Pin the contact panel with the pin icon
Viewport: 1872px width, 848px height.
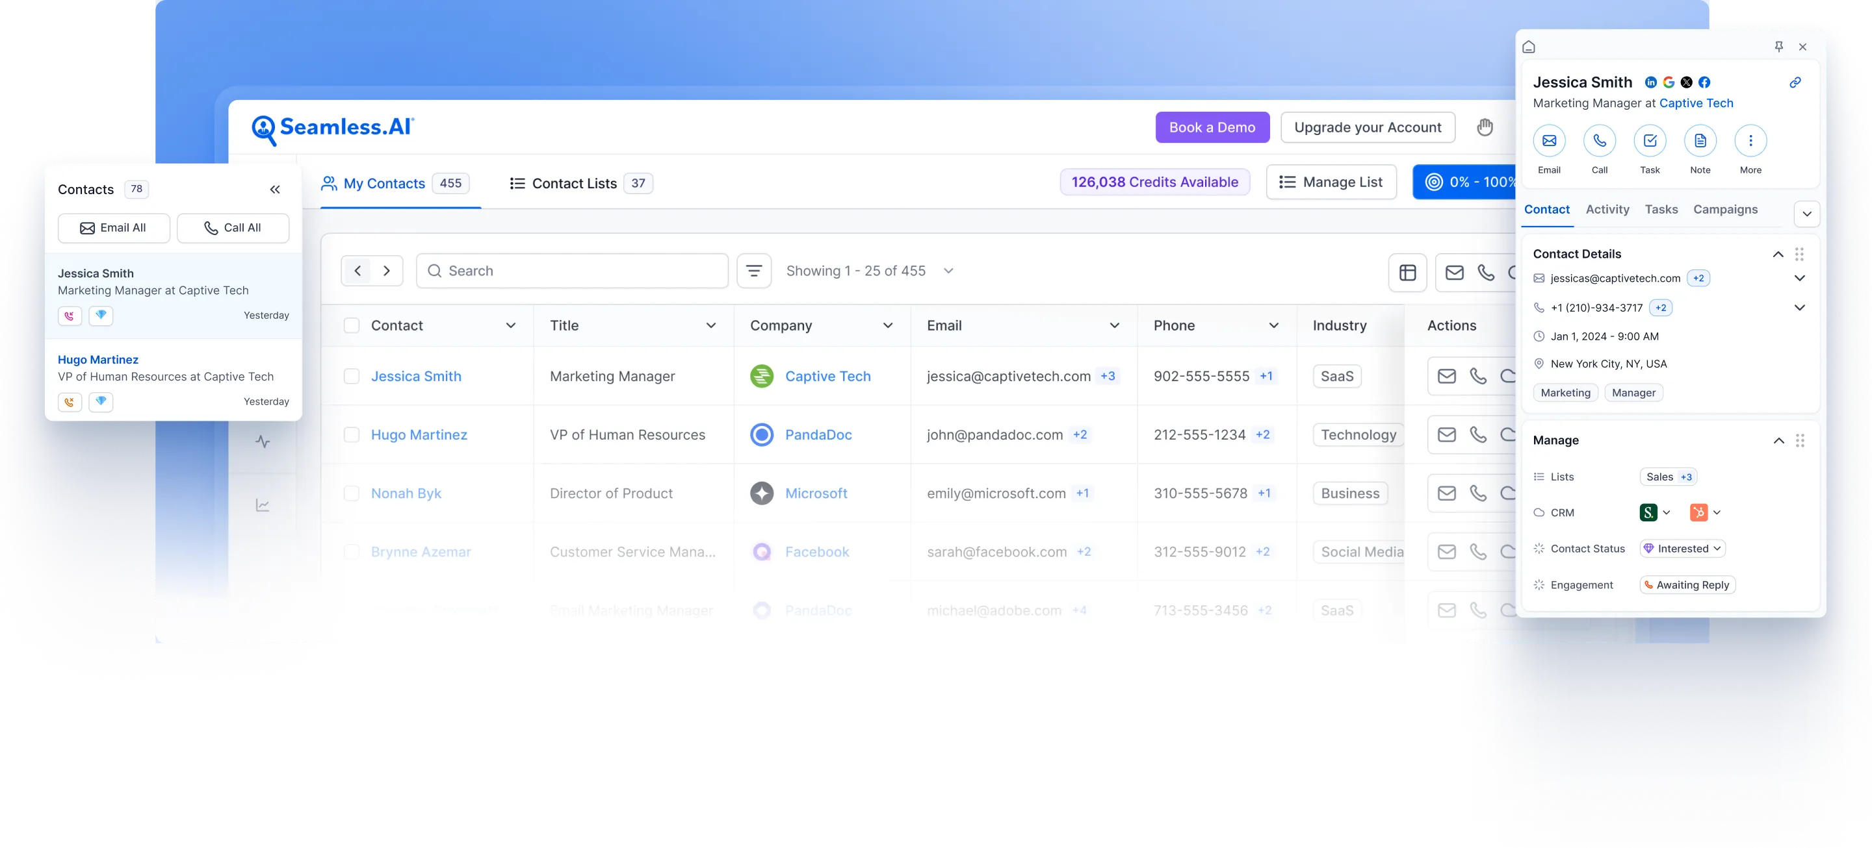[x=1779, y=47]
